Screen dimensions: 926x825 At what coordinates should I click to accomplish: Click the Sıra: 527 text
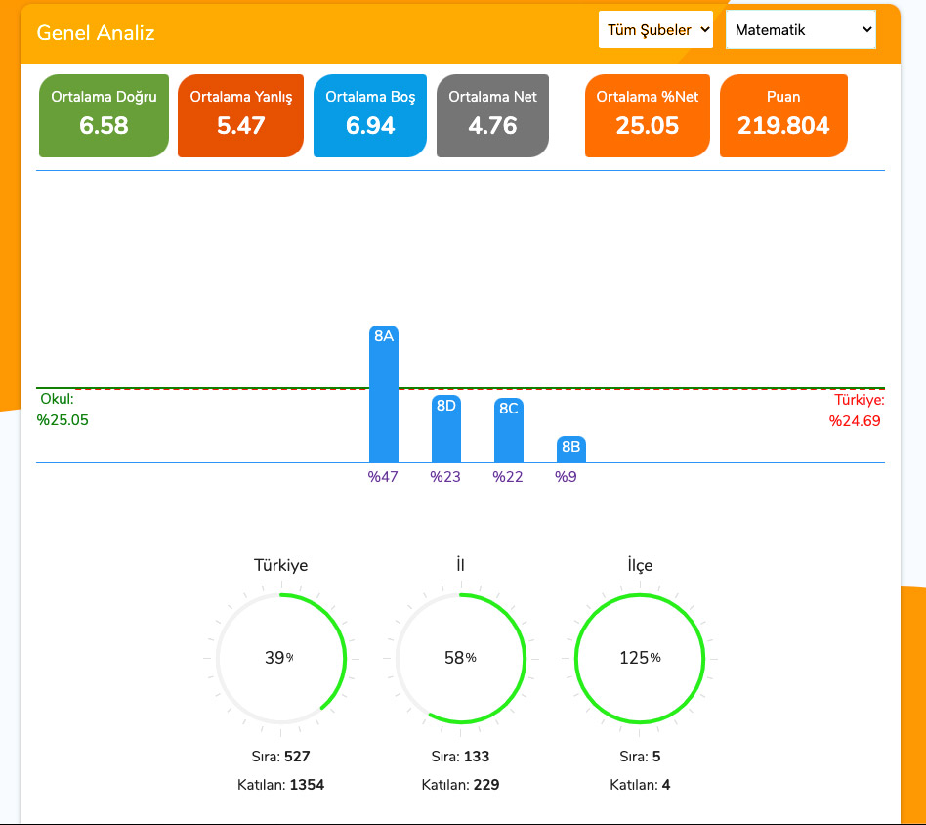pyautogui.click(x=281, y=757)
